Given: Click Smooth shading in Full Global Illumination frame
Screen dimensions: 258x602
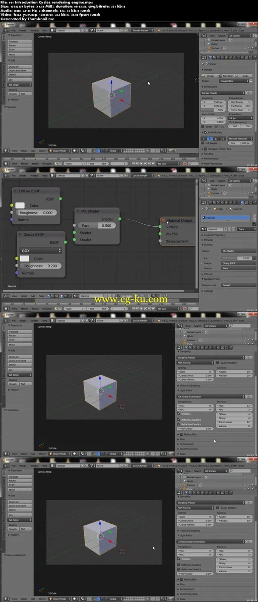Looking at the screenshot, I should coord(14,384).
